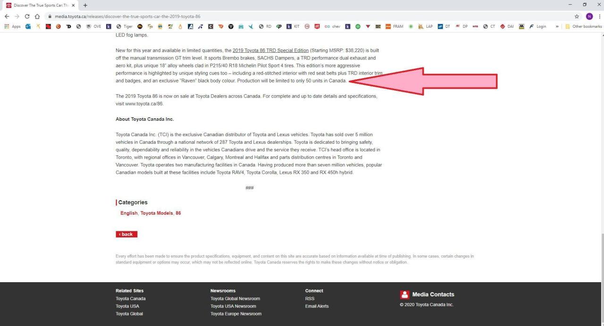
Task: Reload the current page
Action: pos(27,16)
